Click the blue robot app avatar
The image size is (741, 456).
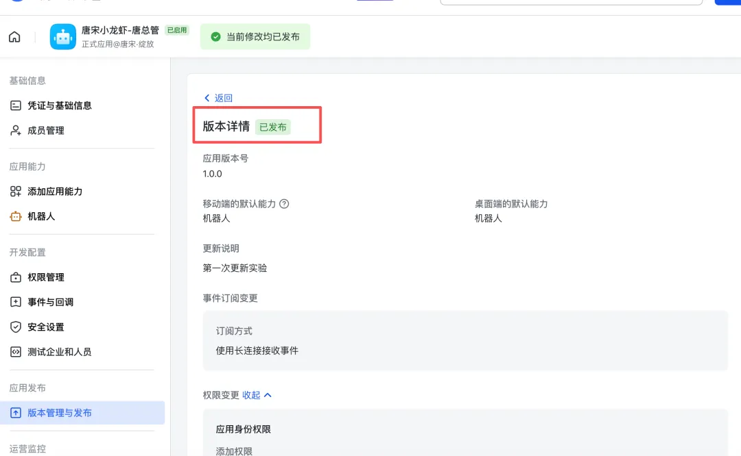[63, 37]
